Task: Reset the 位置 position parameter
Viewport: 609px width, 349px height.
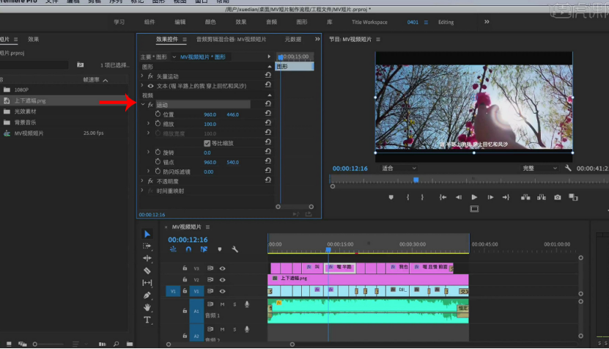Action: pos(268,114)
